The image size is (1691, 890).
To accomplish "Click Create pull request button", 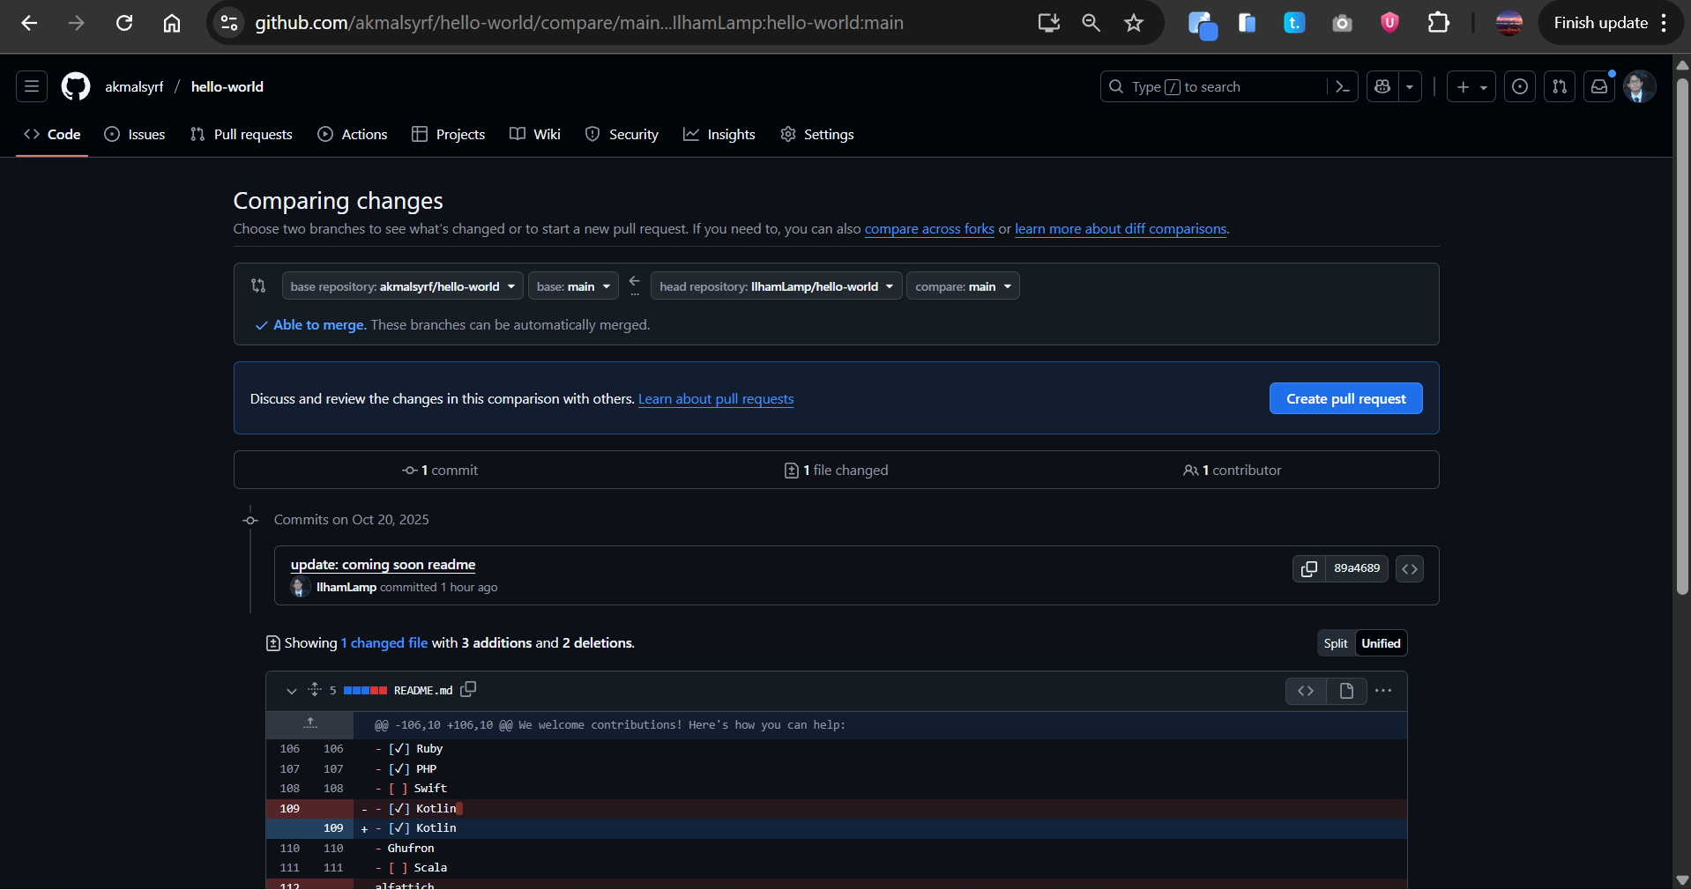I will tap(1345, 398).
